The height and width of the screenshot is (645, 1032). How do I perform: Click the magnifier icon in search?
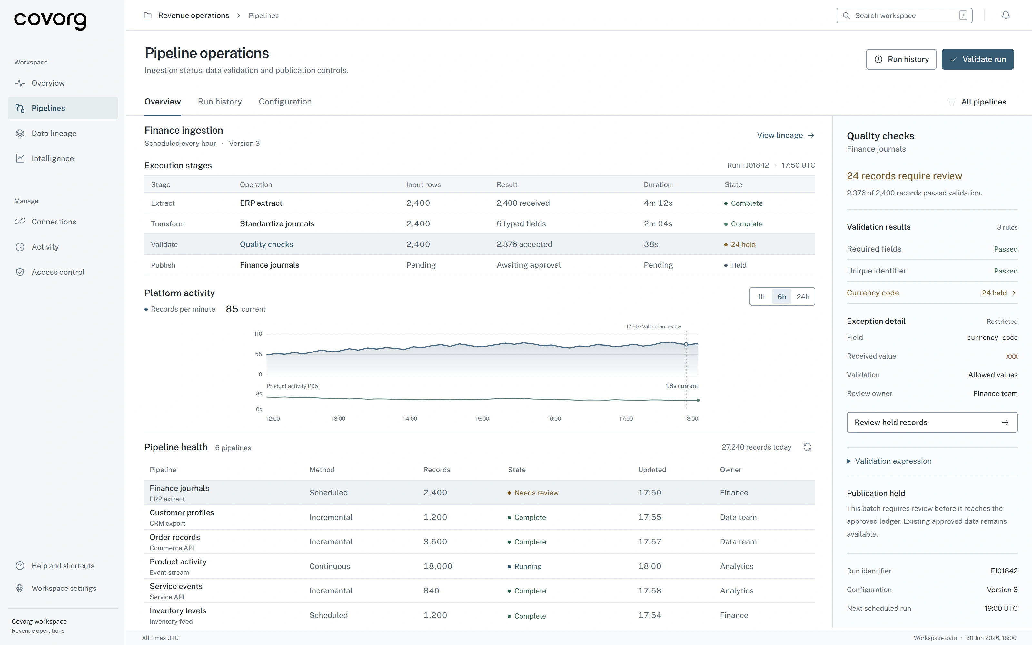(x=846, y=15)
